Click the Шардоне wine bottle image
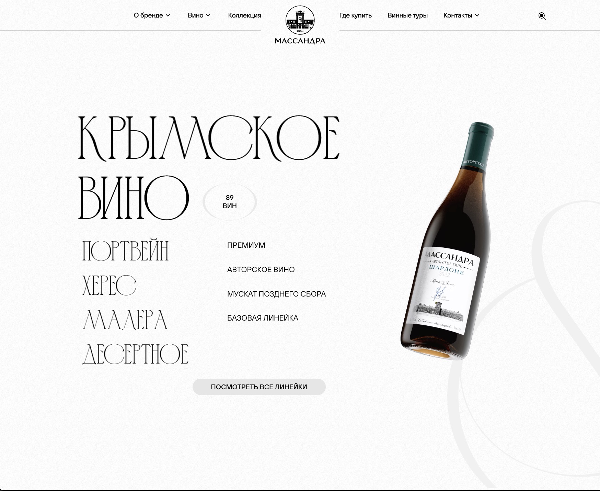This screenshot has width=600, height=491. [x=448, y=241]
